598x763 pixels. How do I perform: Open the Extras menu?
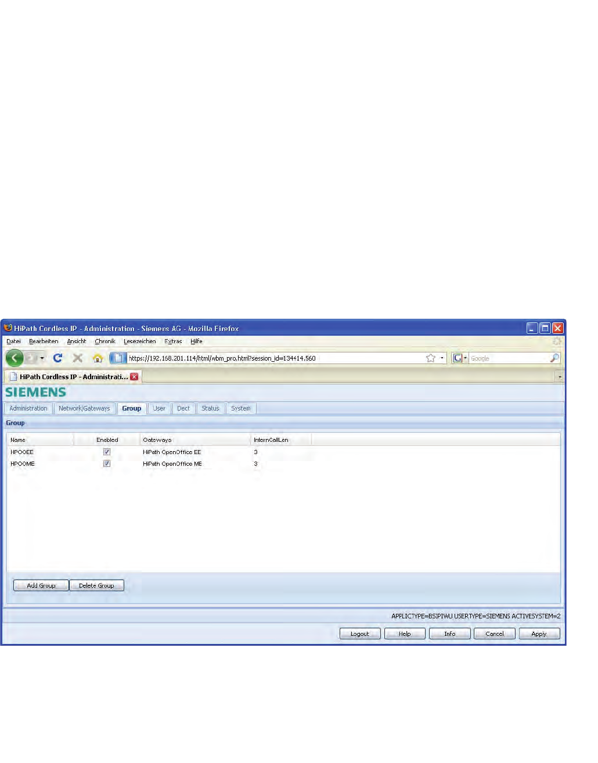[173, 341]
